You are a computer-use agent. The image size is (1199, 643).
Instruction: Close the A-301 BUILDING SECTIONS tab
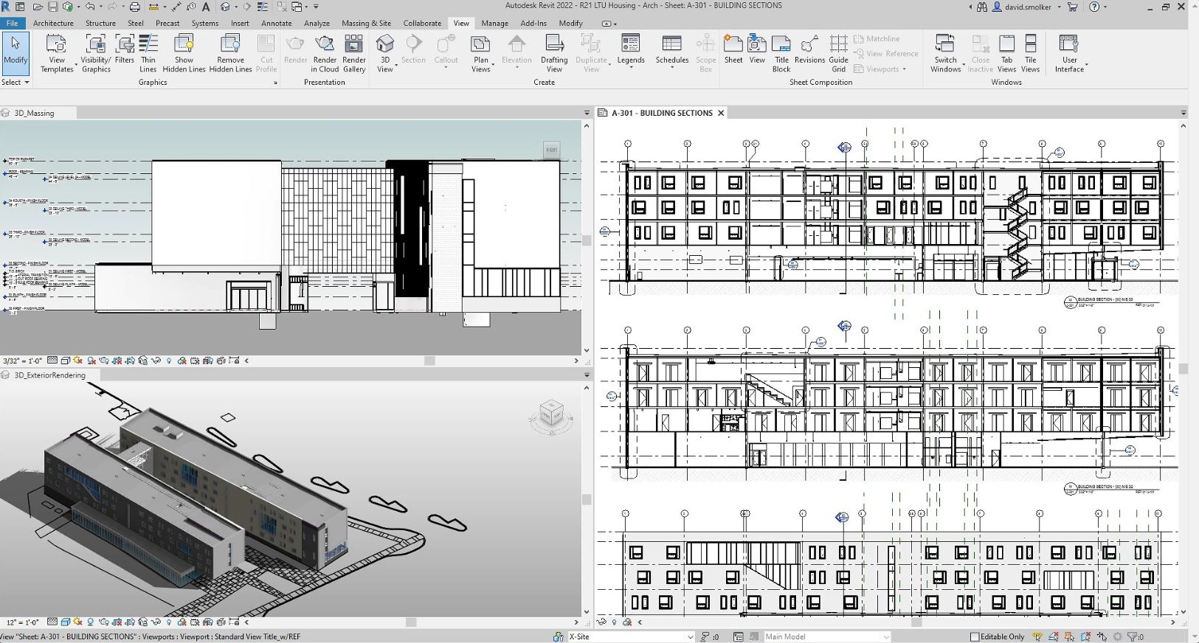click(721, 113)
